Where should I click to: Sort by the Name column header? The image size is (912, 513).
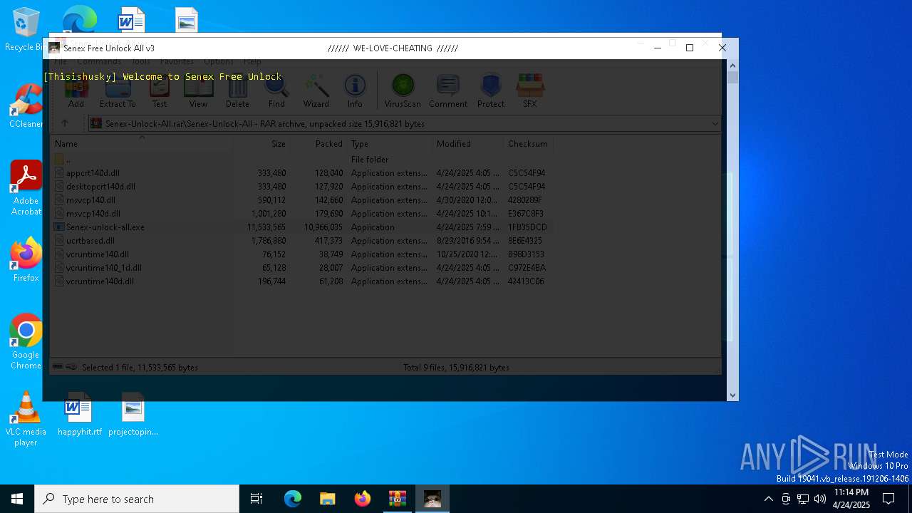tap(141, 143)
